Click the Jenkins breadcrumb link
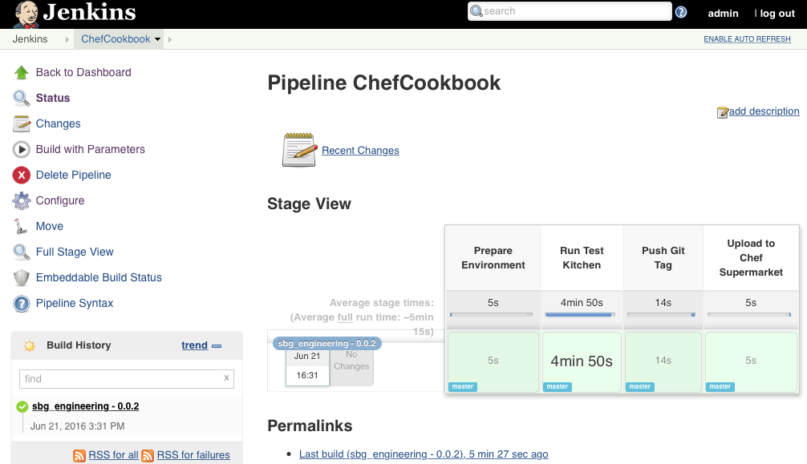 point(30,39)
